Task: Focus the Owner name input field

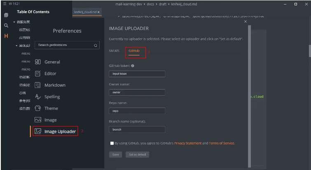Action: point(137,92)
